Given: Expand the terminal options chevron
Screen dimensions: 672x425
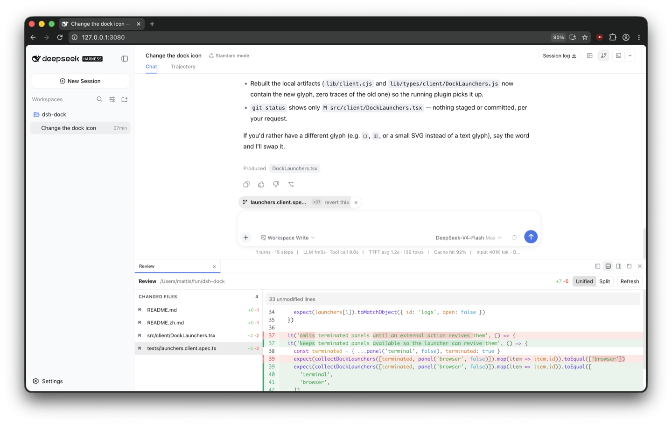Looking at the screenshot, I should (630, 56).
